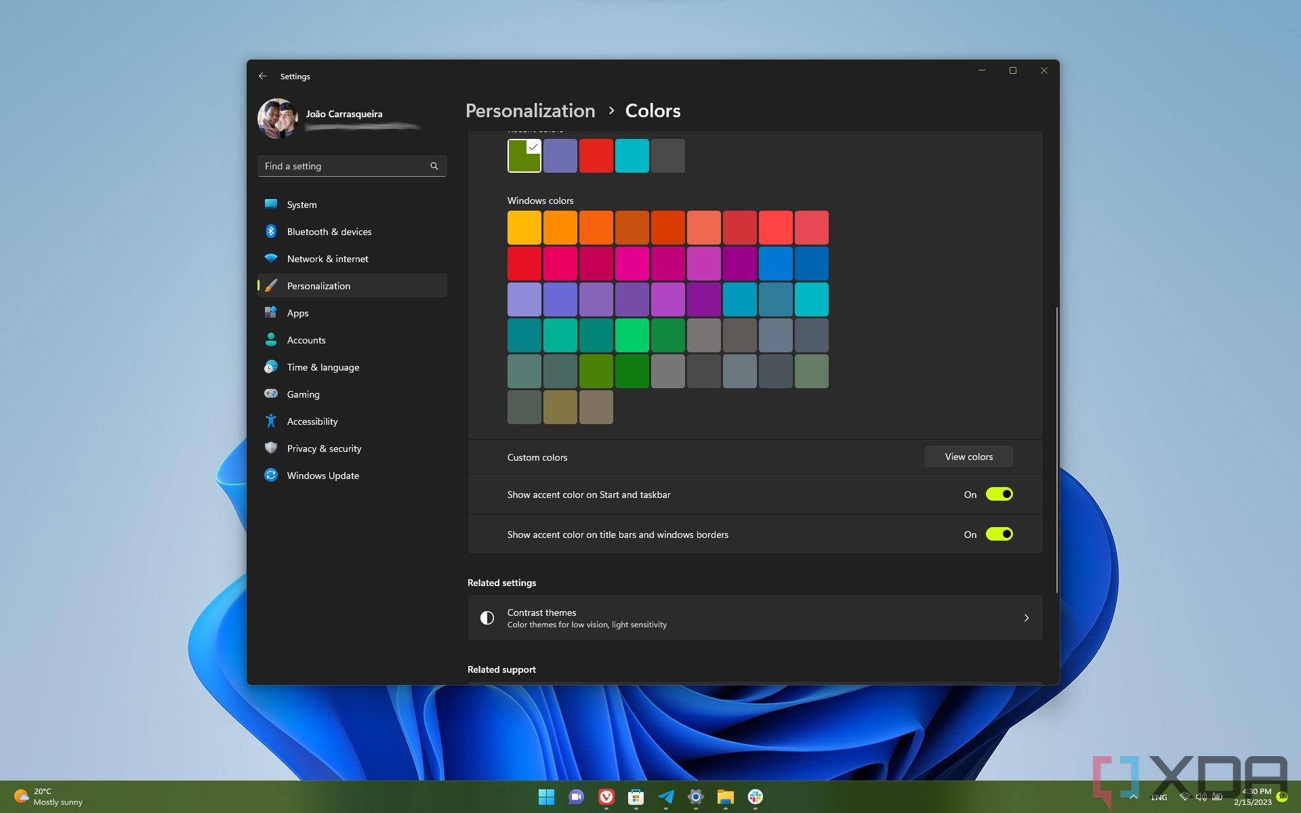Click the back arrow in Settings
Screen dimensions: 1301x813
coord(263,76)
